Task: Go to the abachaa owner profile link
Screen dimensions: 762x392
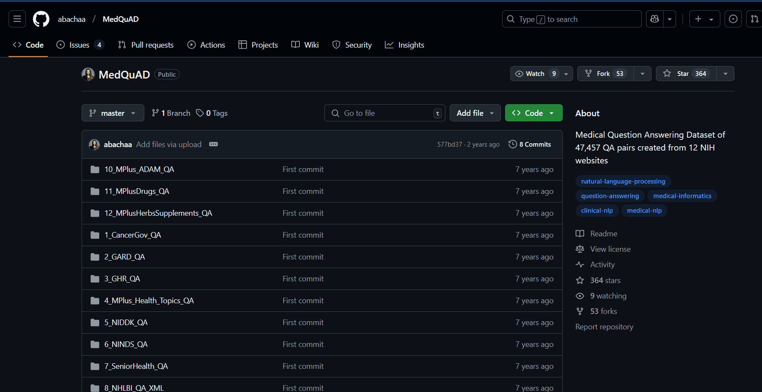Action: coord(72,19)
